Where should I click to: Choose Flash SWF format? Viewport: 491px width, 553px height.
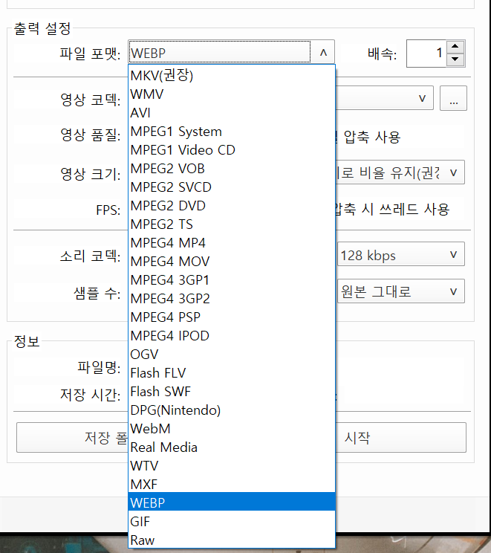click(232, 392)
